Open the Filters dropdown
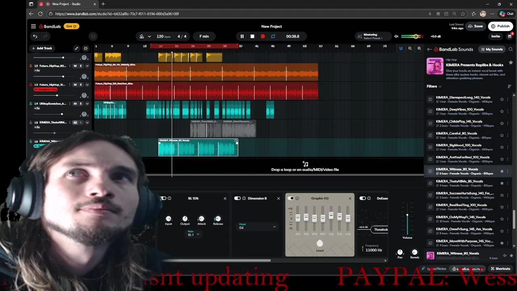 434,86
